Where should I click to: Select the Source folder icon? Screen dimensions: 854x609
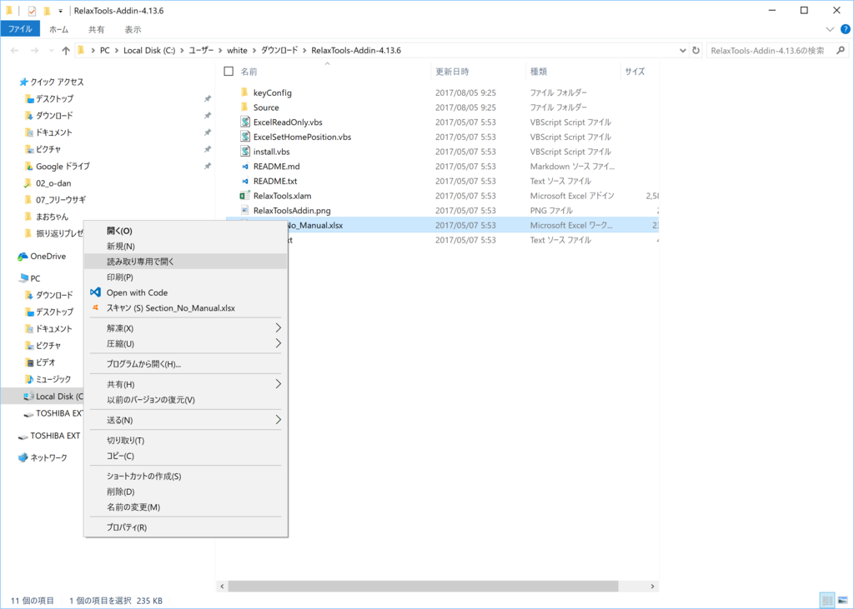(x=245, y=107)
